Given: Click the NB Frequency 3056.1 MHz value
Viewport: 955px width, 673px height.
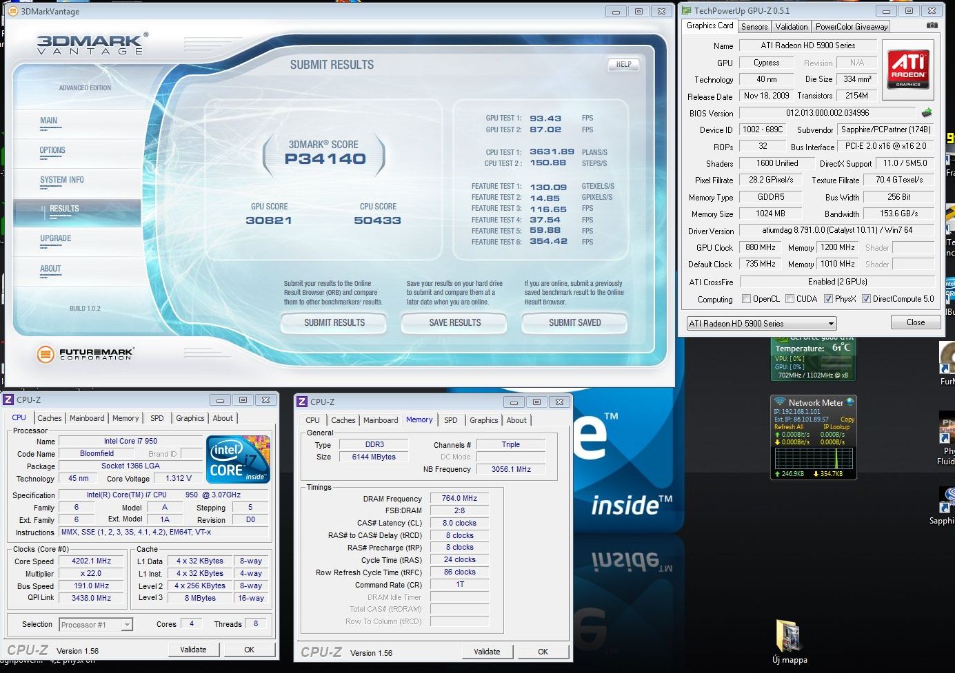Looking at the screenshot, I should click(x=511, y=469).
